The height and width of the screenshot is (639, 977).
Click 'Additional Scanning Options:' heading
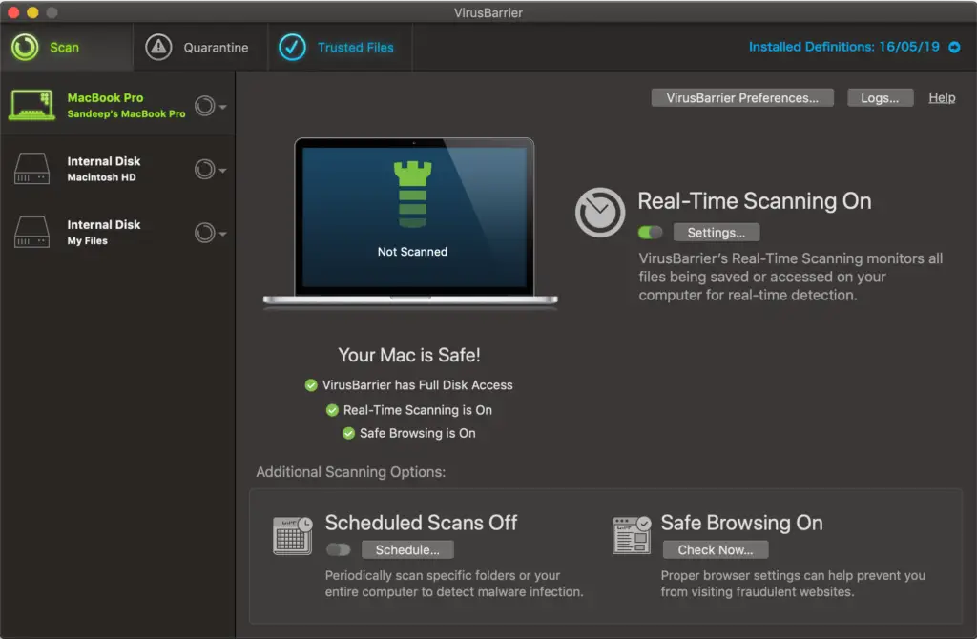351,472
